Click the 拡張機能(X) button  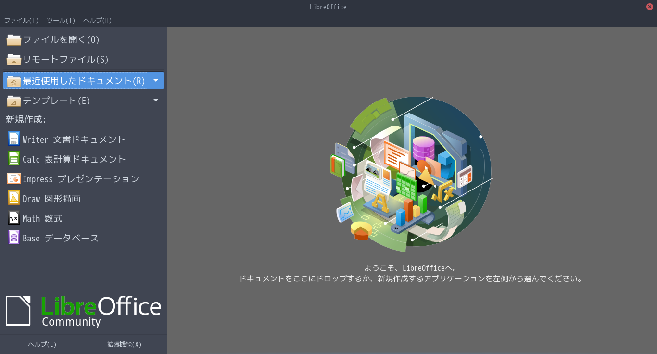(124, 344)
